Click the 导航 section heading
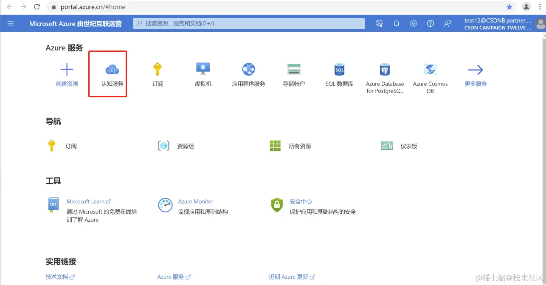This screenshot has width=546, height=285. pyautogui.click(x=53, y=121)
